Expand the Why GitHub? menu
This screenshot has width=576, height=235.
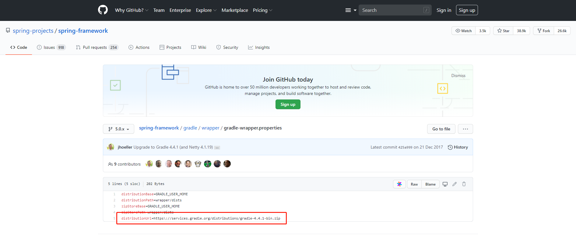(132, 10)
